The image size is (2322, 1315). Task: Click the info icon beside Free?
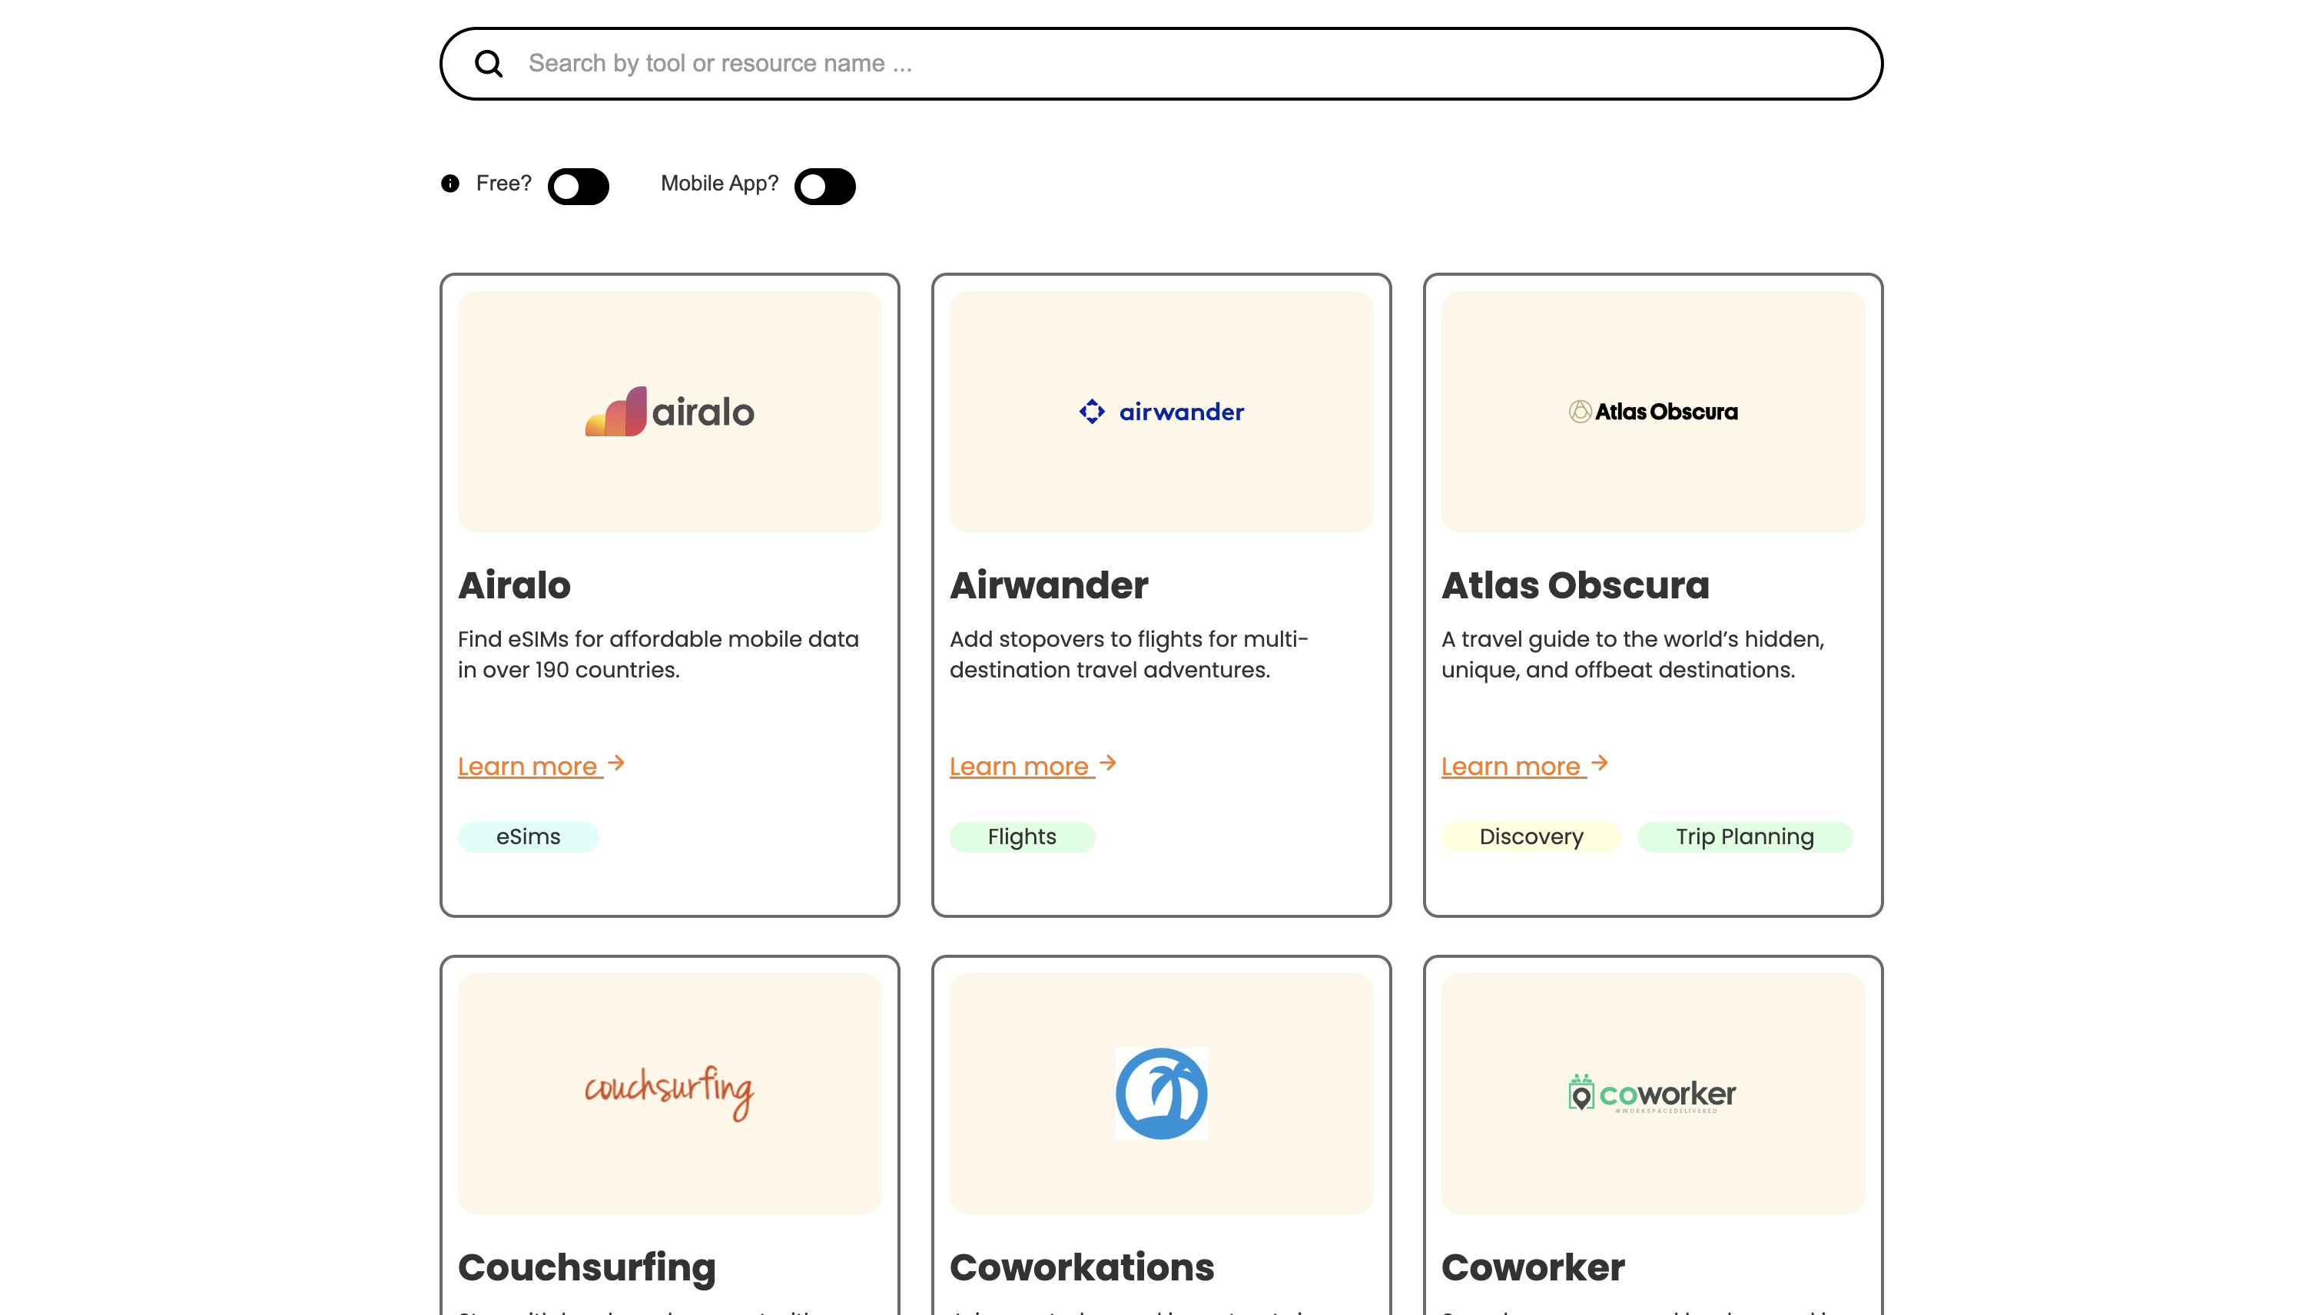450,184
